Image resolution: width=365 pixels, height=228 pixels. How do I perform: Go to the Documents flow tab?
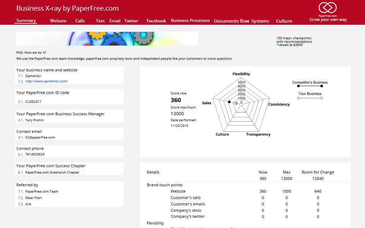(232, 21)
